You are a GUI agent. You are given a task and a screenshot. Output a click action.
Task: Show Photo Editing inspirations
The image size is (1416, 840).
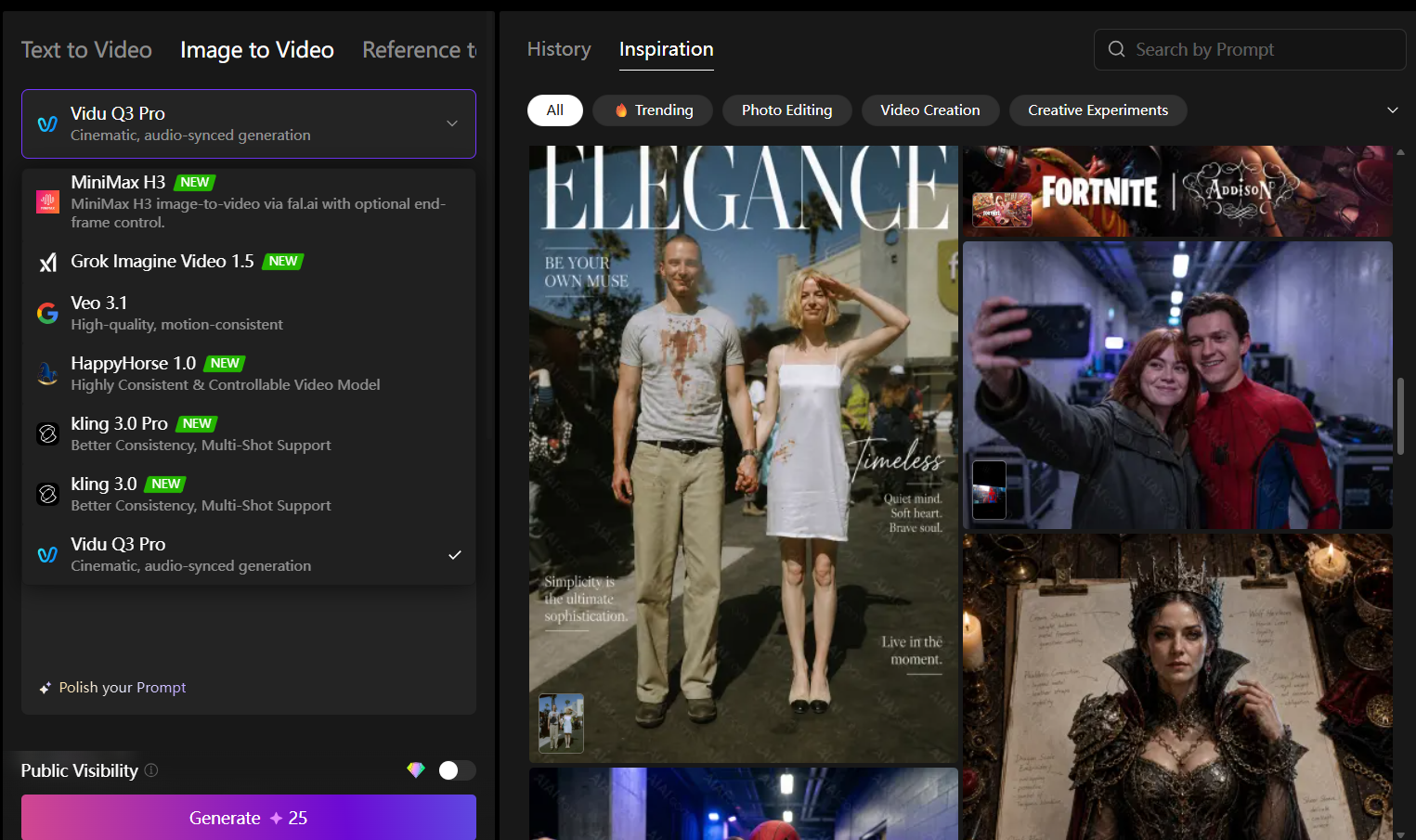[787, 110]
